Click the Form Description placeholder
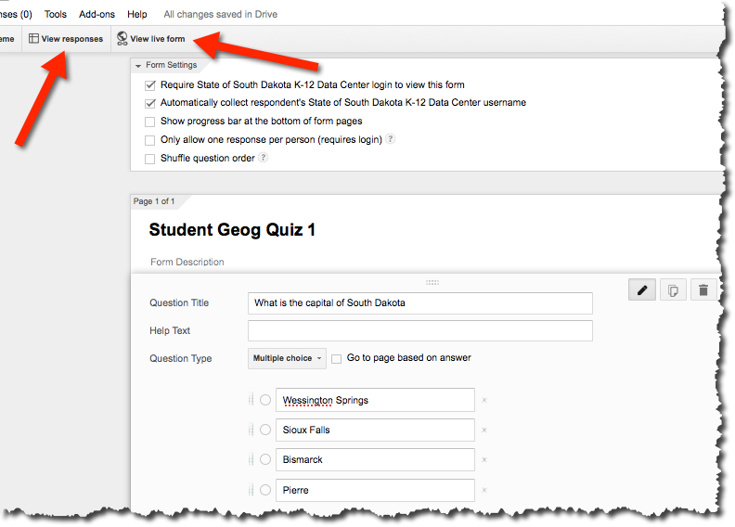 pyautogui.click(x=187, y=262)
